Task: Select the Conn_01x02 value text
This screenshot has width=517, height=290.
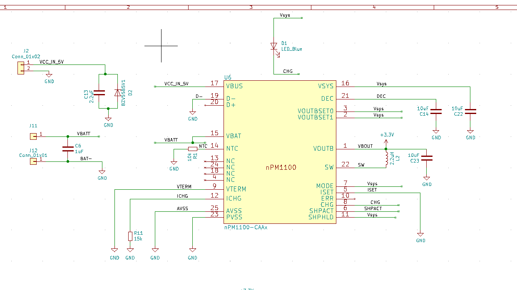Action: [26, 56]
